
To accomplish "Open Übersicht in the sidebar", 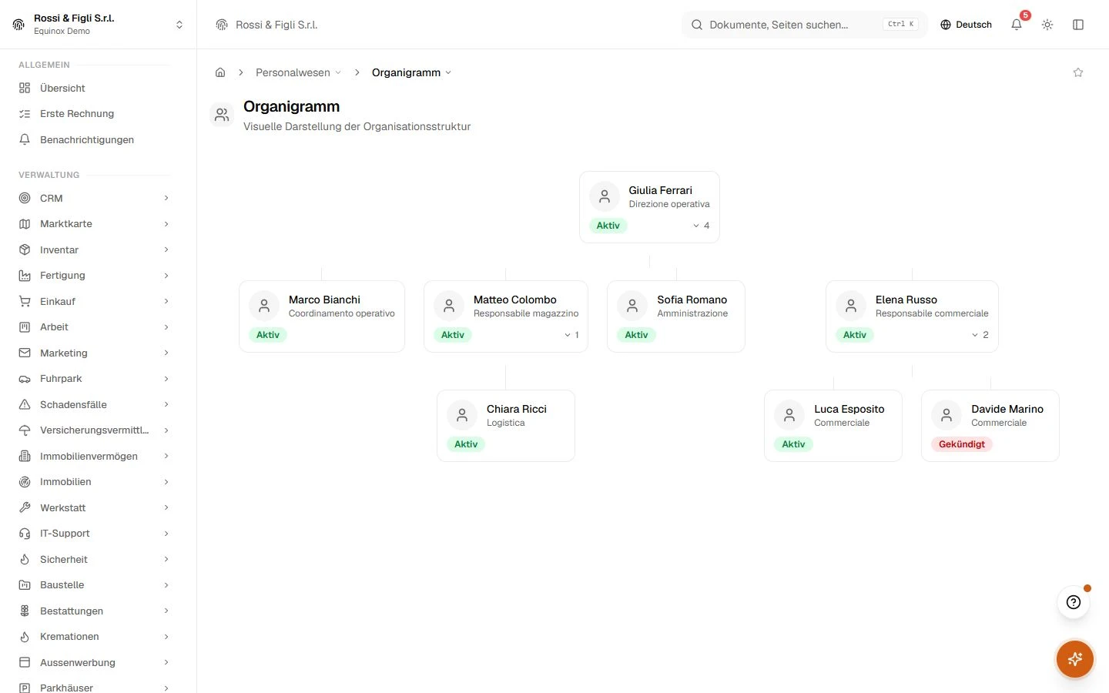I will [95, 88].
